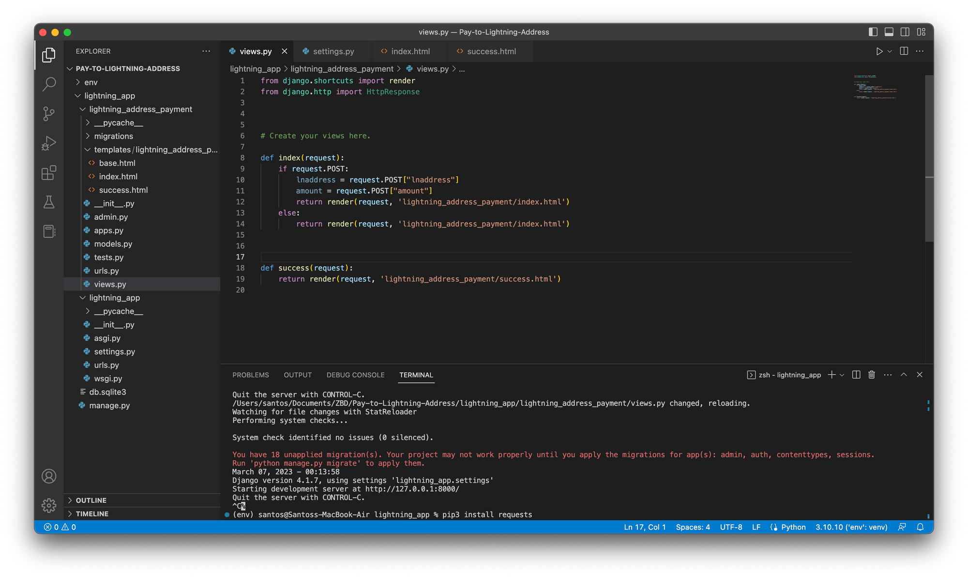The width and height of the screenshot is (968, 579).
Task: Toggle bottom panel visibility
Action: click(889, 32)
